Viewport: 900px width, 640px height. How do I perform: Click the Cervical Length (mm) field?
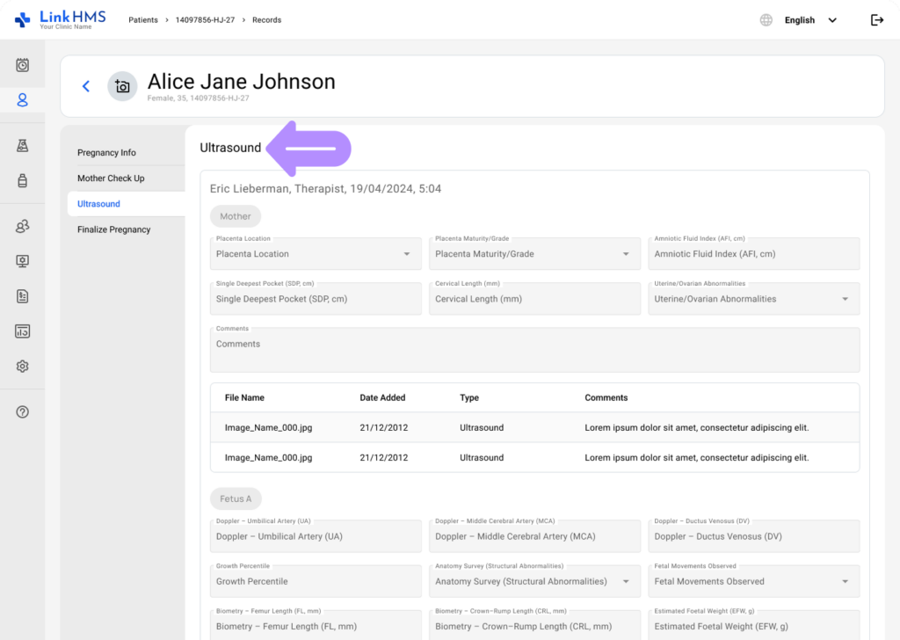[534, 299]
